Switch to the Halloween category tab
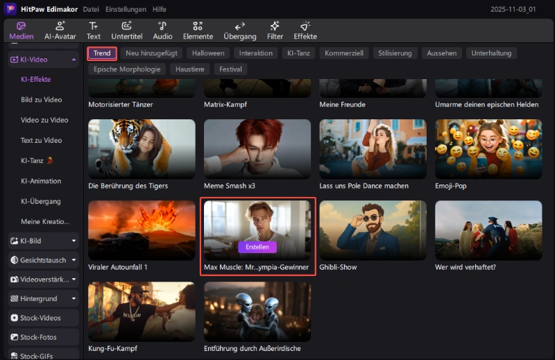The height and width of the screenshot is (360, 555). point(208,53)
